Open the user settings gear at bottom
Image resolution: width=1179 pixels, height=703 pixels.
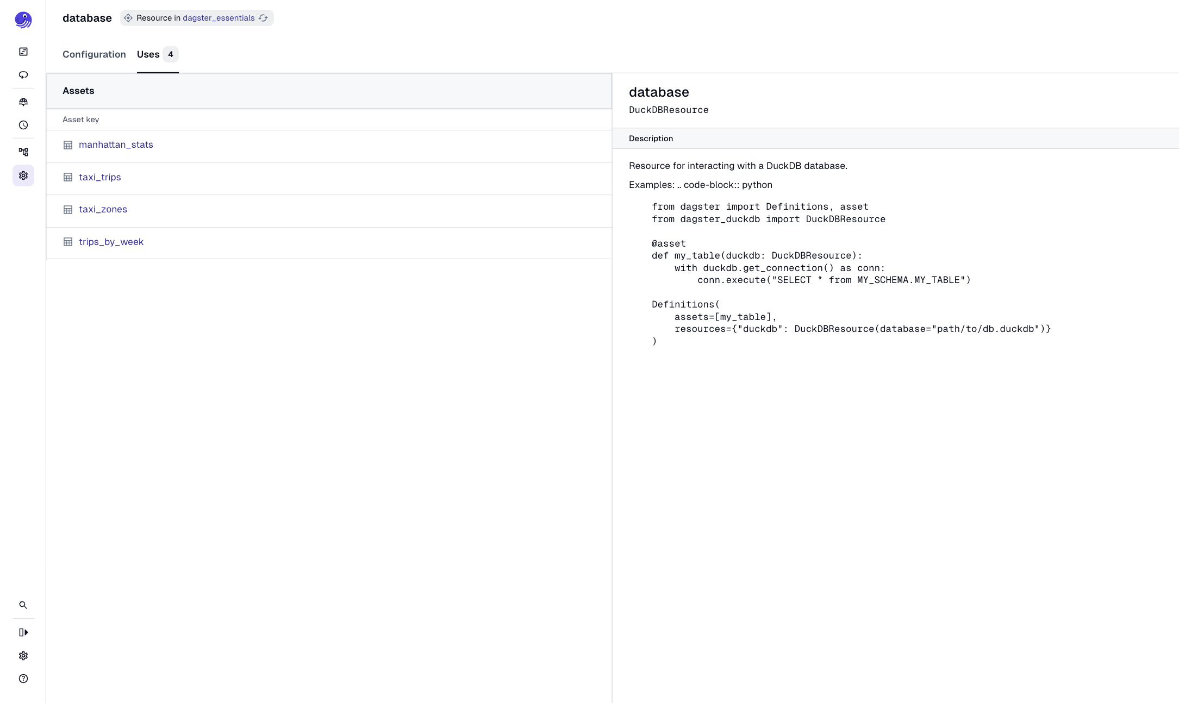pyautogui.click(x=23, y=656)
